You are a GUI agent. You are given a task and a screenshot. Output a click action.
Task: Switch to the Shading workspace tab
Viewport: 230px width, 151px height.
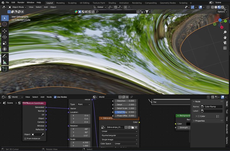click(112, 3)
